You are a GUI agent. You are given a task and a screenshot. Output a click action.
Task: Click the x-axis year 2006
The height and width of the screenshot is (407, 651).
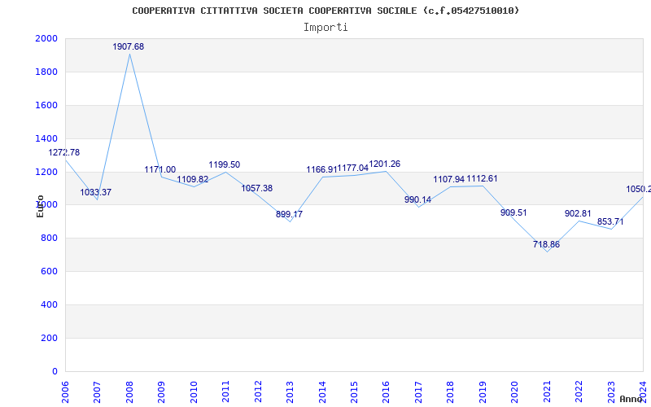pyautogui.click(x=65, y=392)
